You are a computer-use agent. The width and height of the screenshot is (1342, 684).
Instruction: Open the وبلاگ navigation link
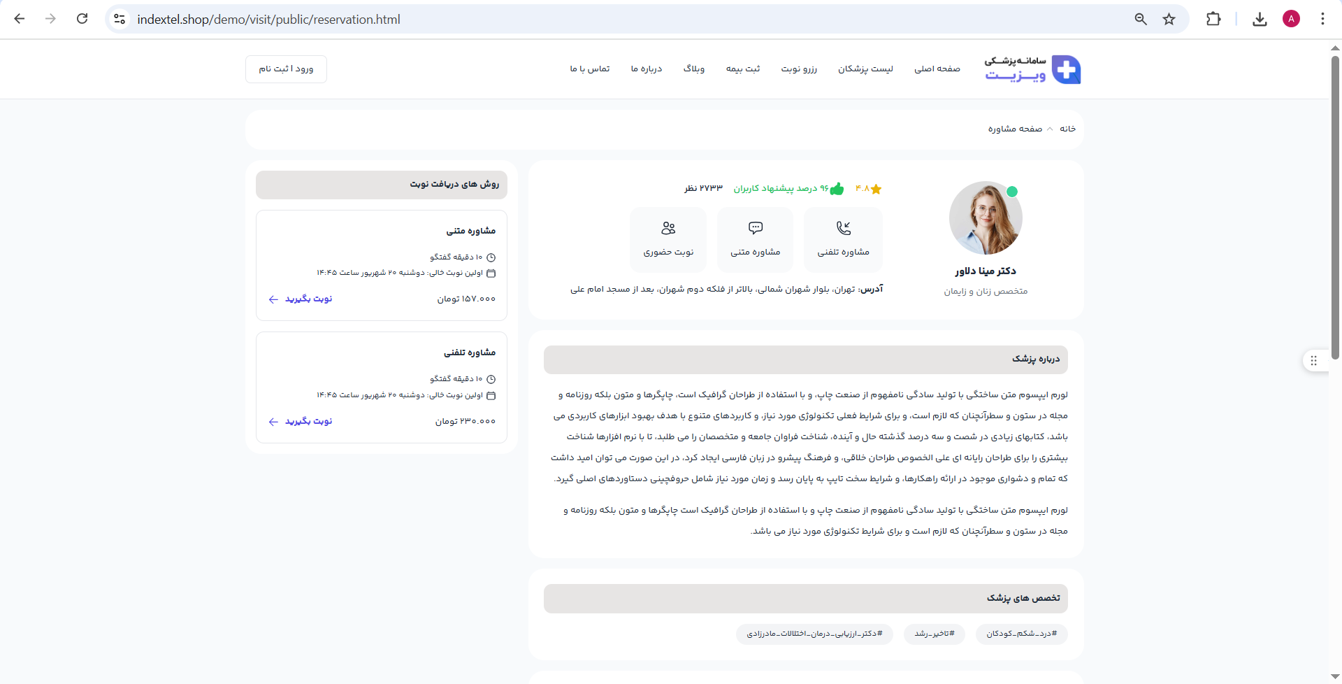(x=693, y=69)
